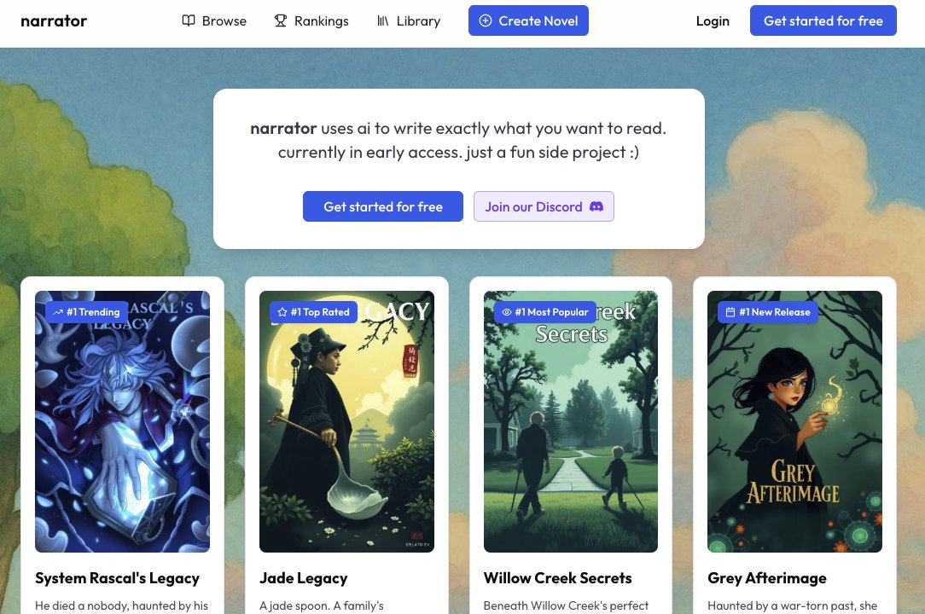Click the plus icon in Create Novel
925x614 pixels.
485,20
